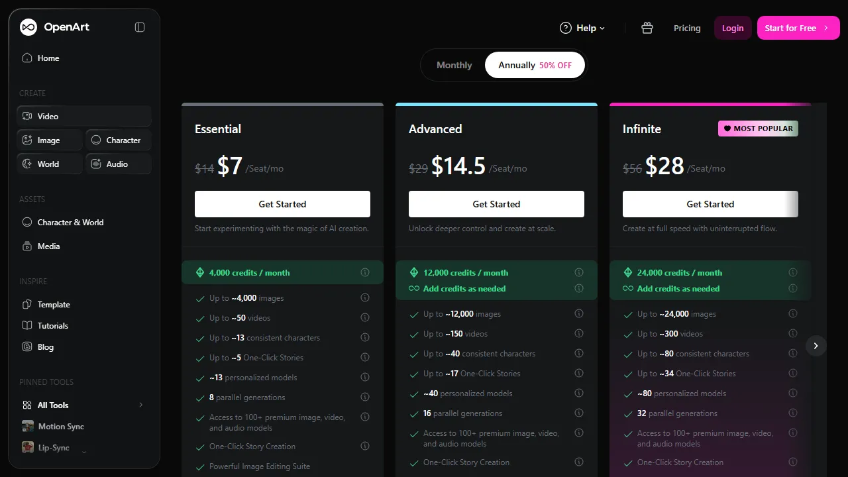Open Template gallery
Screen dimensions: 848x477
84,305
